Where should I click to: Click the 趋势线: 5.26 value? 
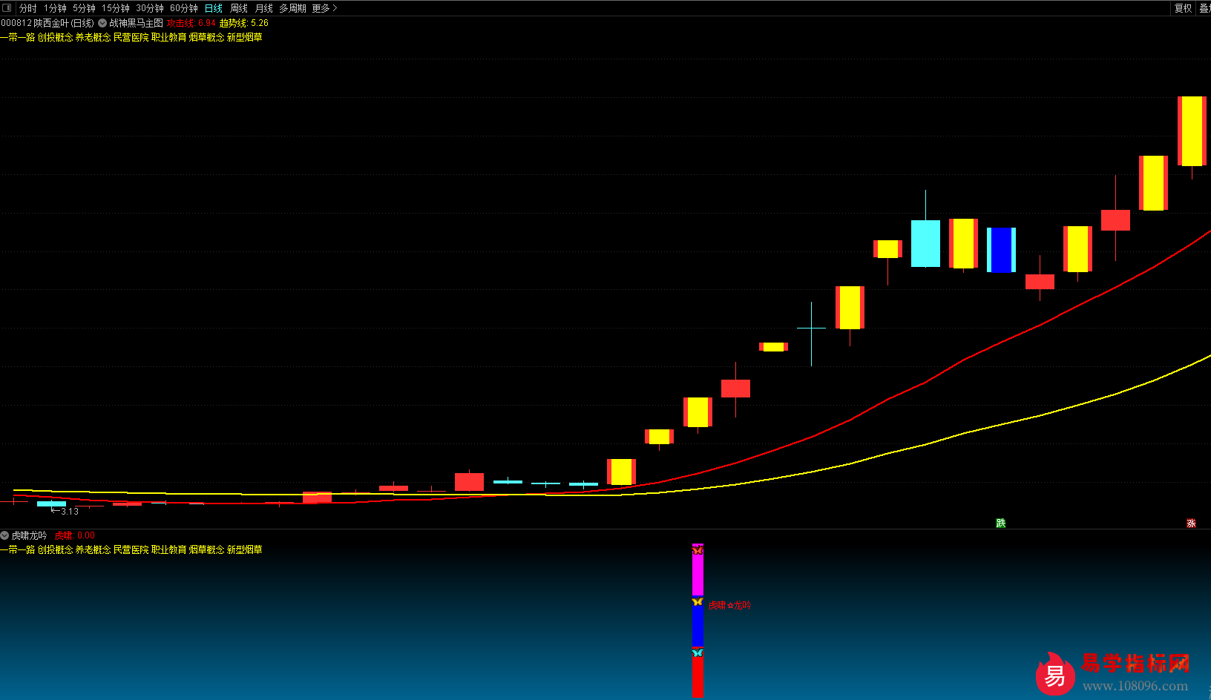(x=244, y=23)
